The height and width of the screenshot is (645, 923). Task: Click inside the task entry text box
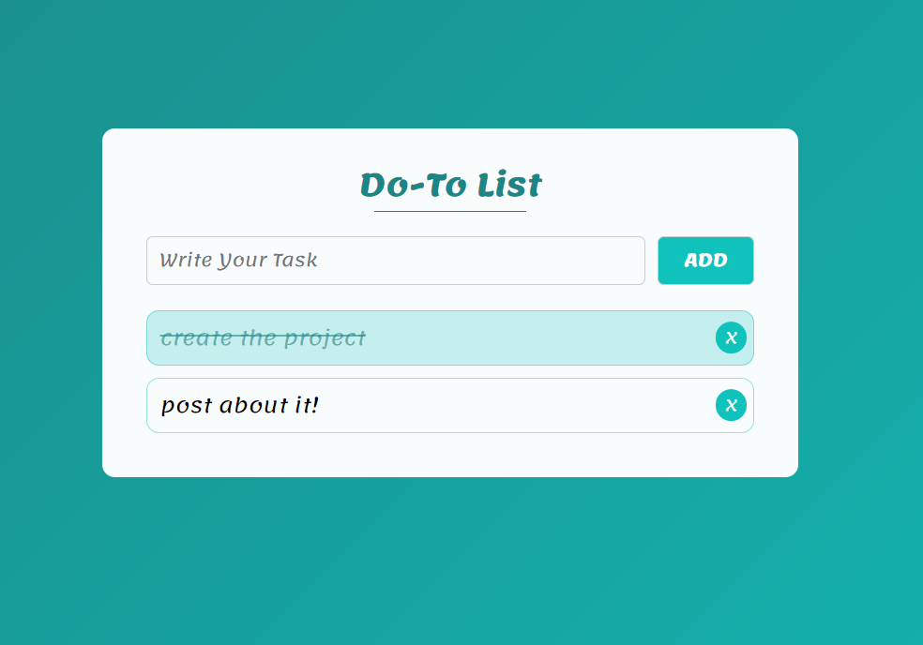coord(395,261)
